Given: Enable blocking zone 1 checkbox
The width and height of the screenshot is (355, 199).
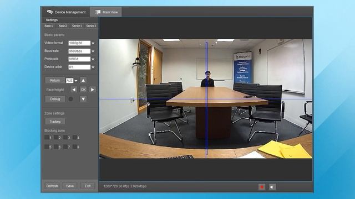Looking at the screenshot, I should point(47,138).
